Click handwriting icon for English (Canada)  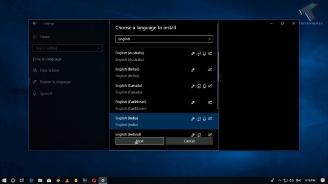coord(210,86)
